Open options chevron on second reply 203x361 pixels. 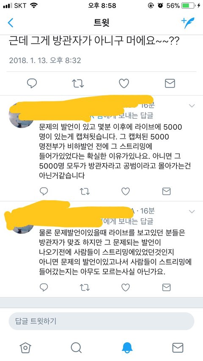pyautogui.click(x=192, y=211)
